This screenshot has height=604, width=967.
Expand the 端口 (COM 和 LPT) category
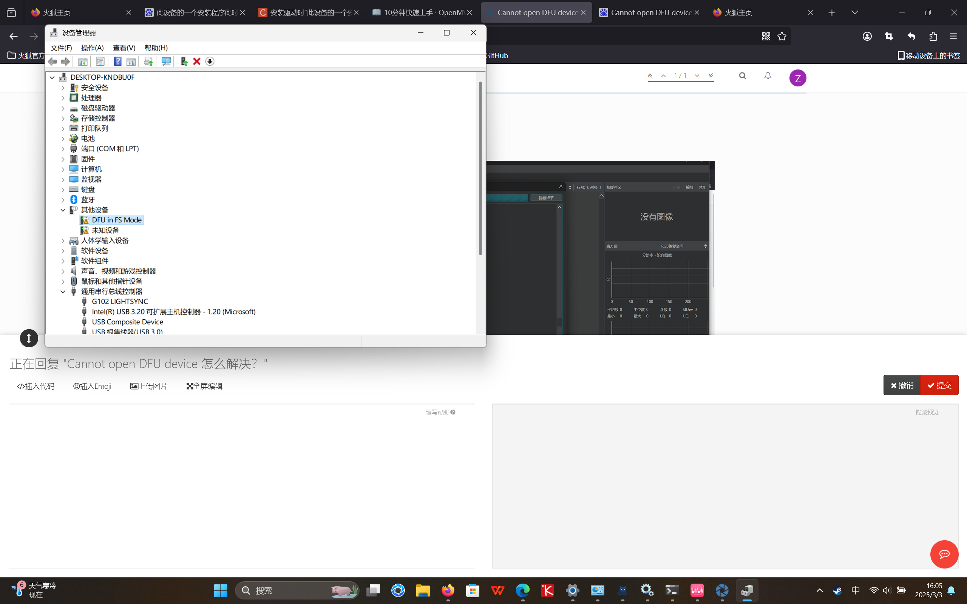63,149
